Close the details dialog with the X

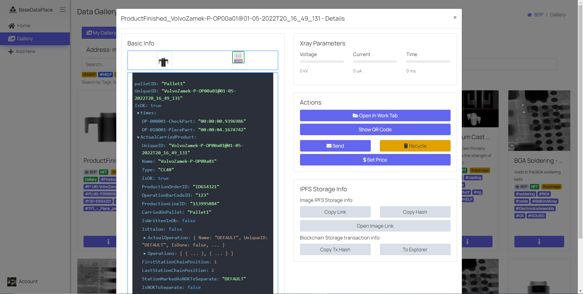tap(455, 18)
